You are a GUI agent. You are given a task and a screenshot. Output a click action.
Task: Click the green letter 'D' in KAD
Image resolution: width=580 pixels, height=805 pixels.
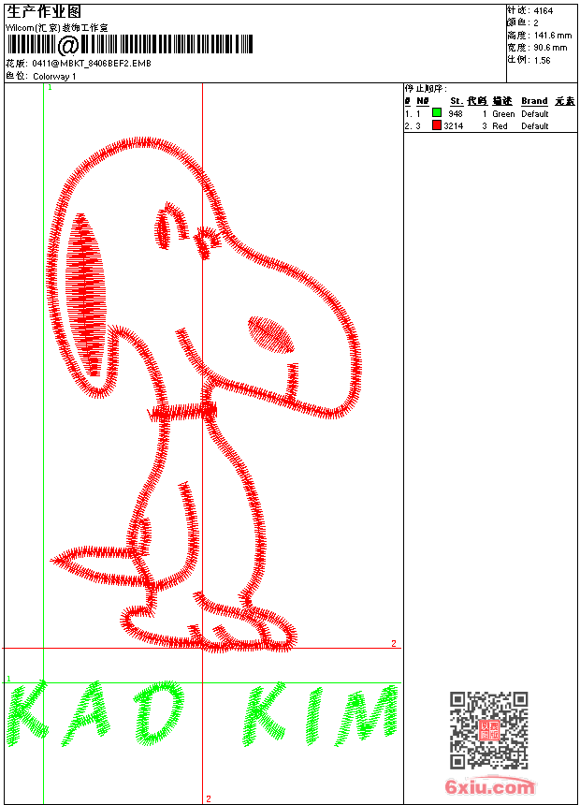pos(158,713)
